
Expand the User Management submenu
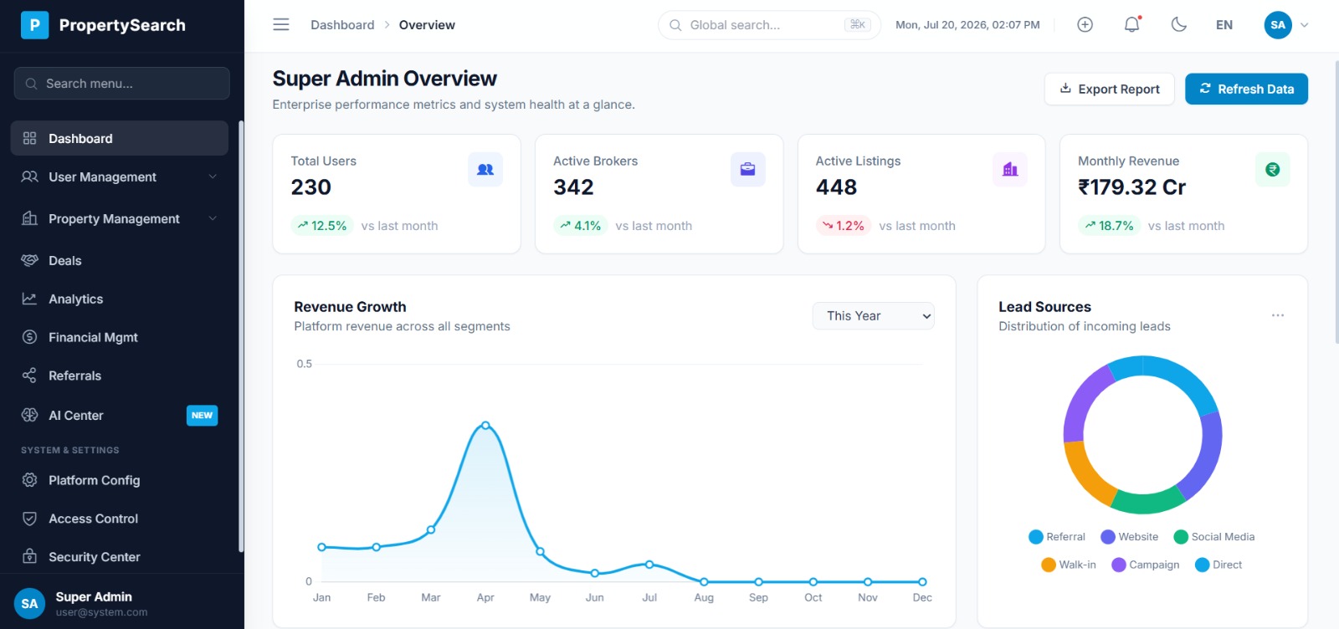(120, 177)
